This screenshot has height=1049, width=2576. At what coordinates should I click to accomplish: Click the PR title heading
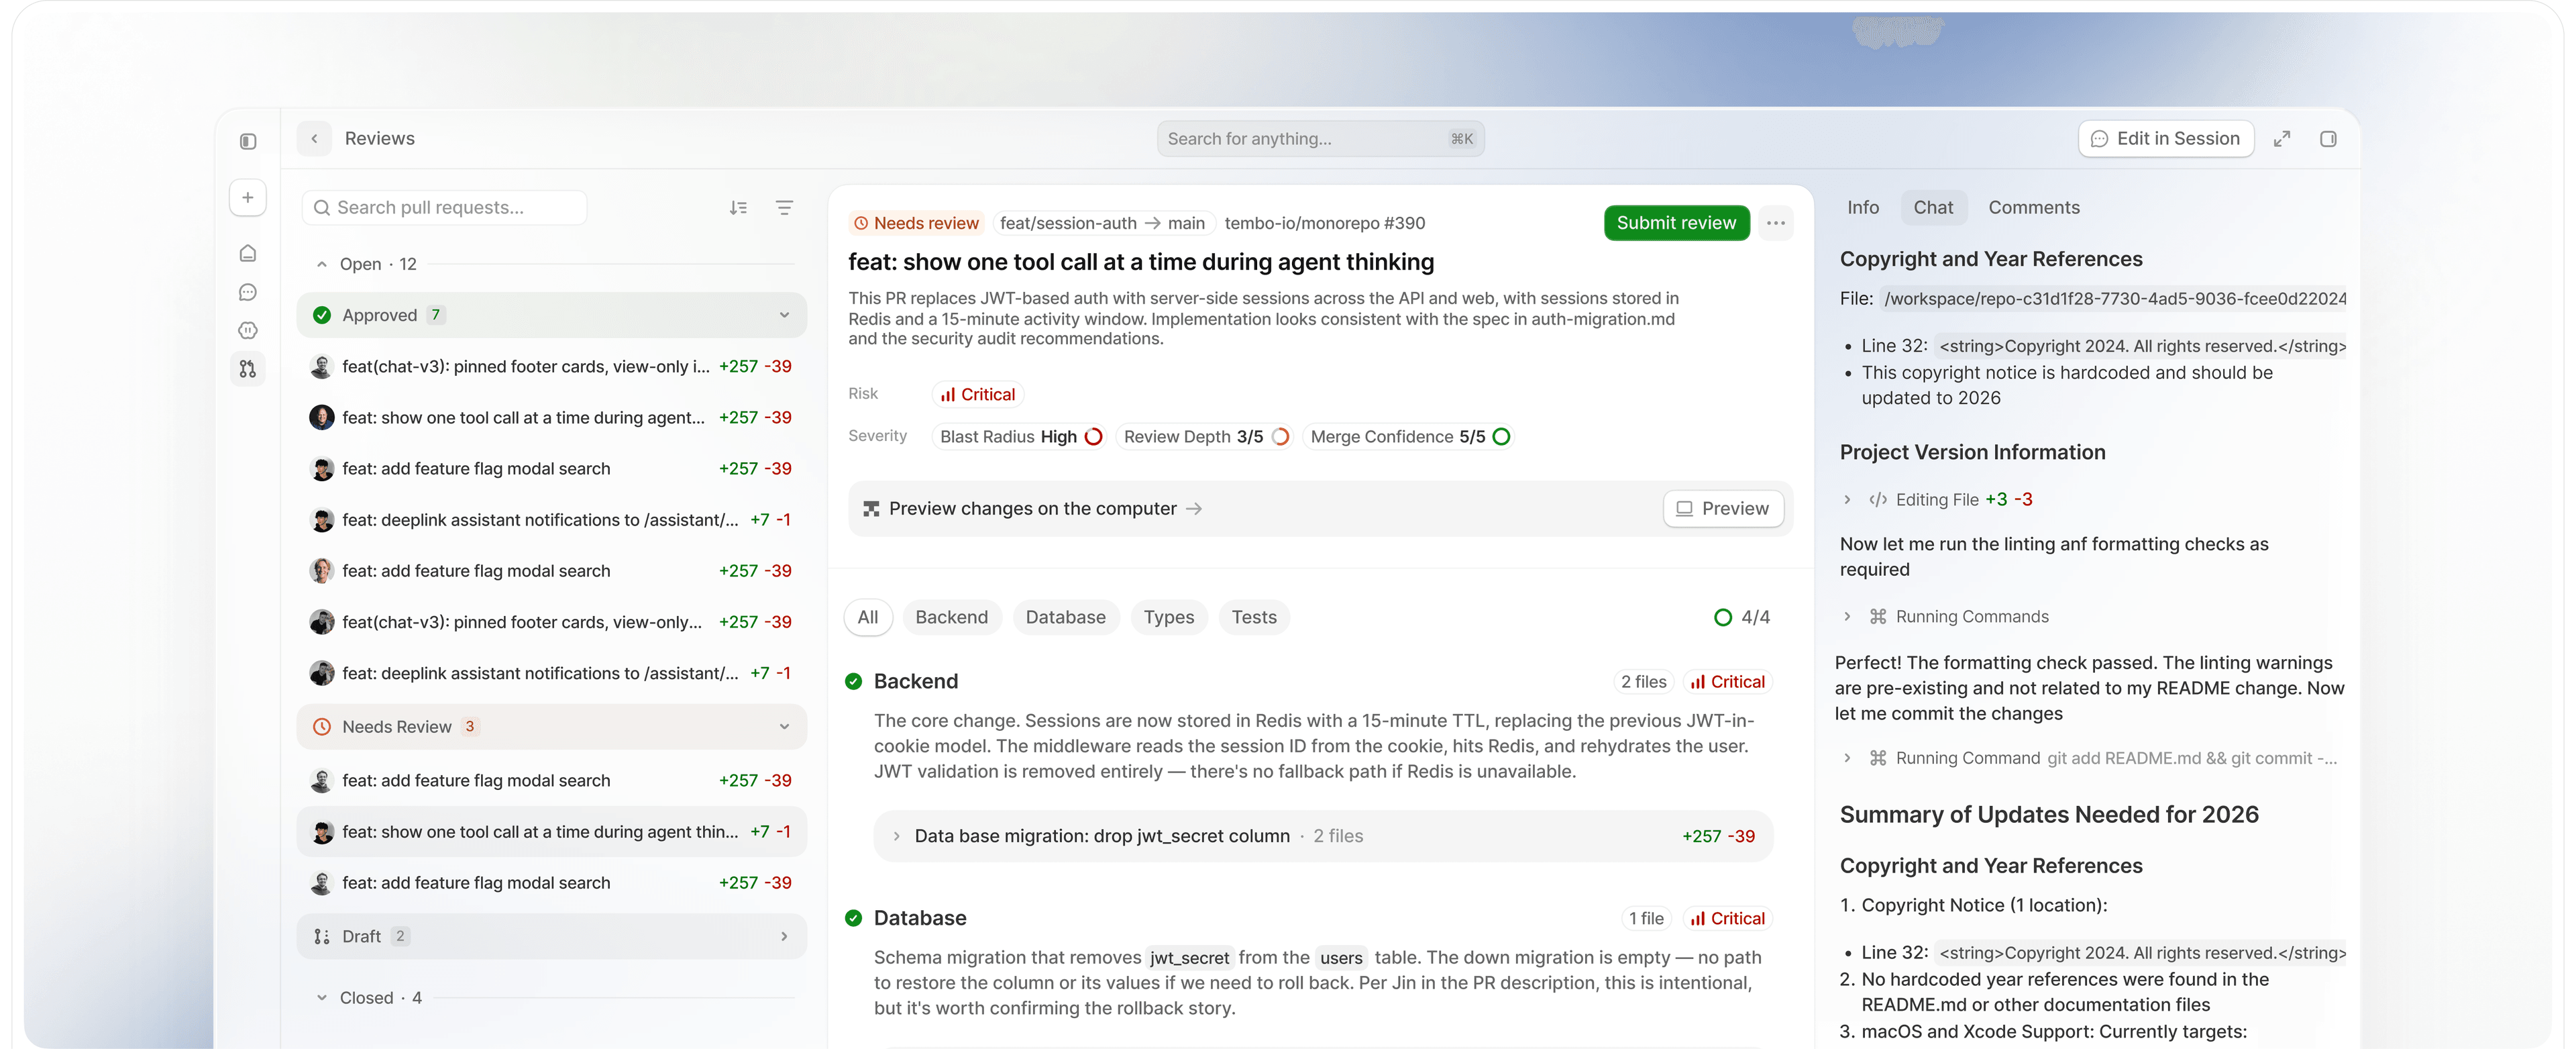coord(1141,262)
